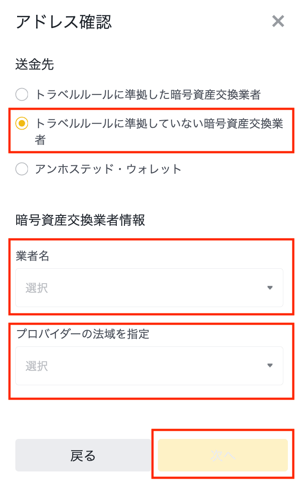
Task: Choose the アンホステッド・ウォレット radio button
Action: (x=22, y=169)
